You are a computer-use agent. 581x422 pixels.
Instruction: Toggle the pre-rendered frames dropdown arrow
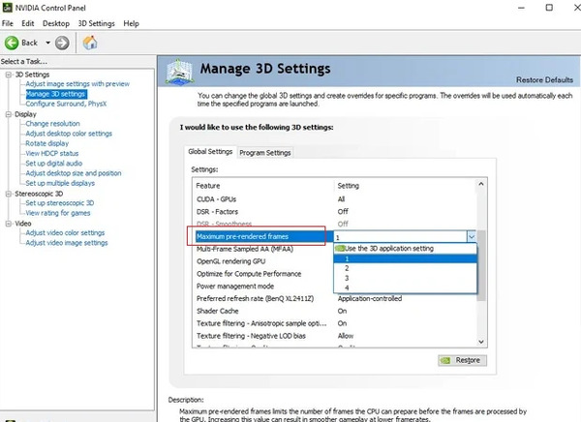pos(472,236)
